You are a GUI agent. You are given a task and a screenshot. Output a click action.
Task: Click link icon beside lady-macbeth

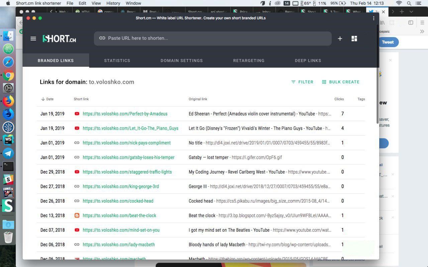[77, 245]
